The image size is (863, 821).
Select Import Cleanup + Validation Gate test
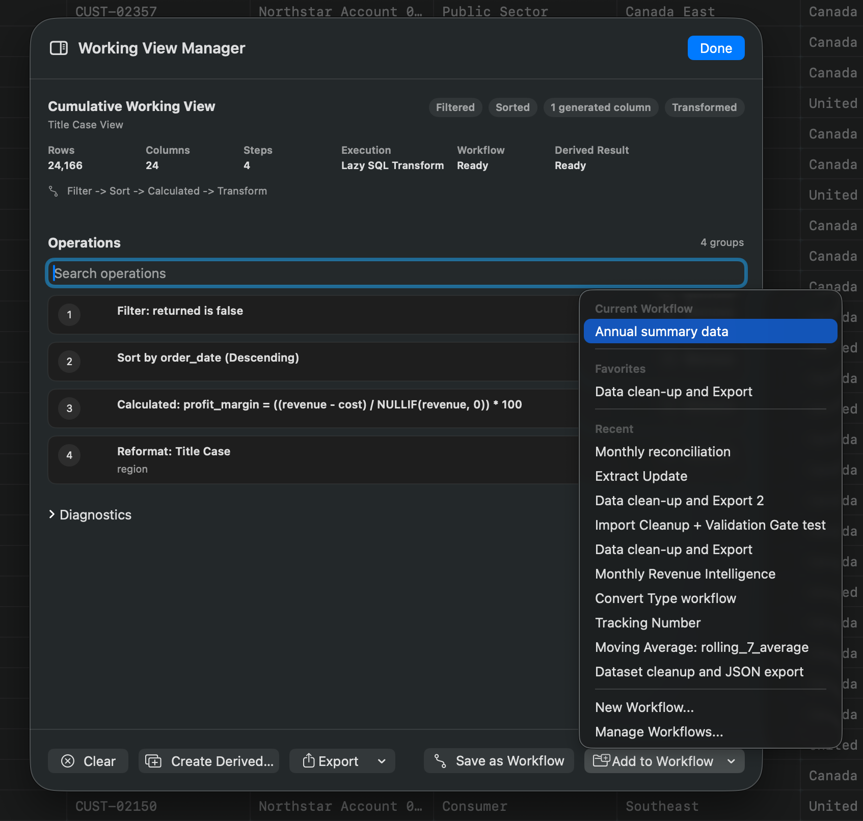pos(710,525)
